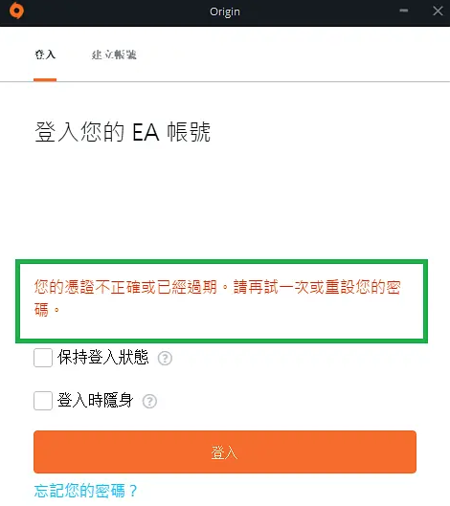Click the 保持登入狀態 label text
Viewport: 450px width, 506px height.
(x=103, y=357)
